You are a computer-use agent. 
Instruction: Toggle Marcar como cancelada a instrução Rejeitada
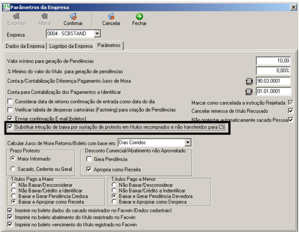point(291,103)
